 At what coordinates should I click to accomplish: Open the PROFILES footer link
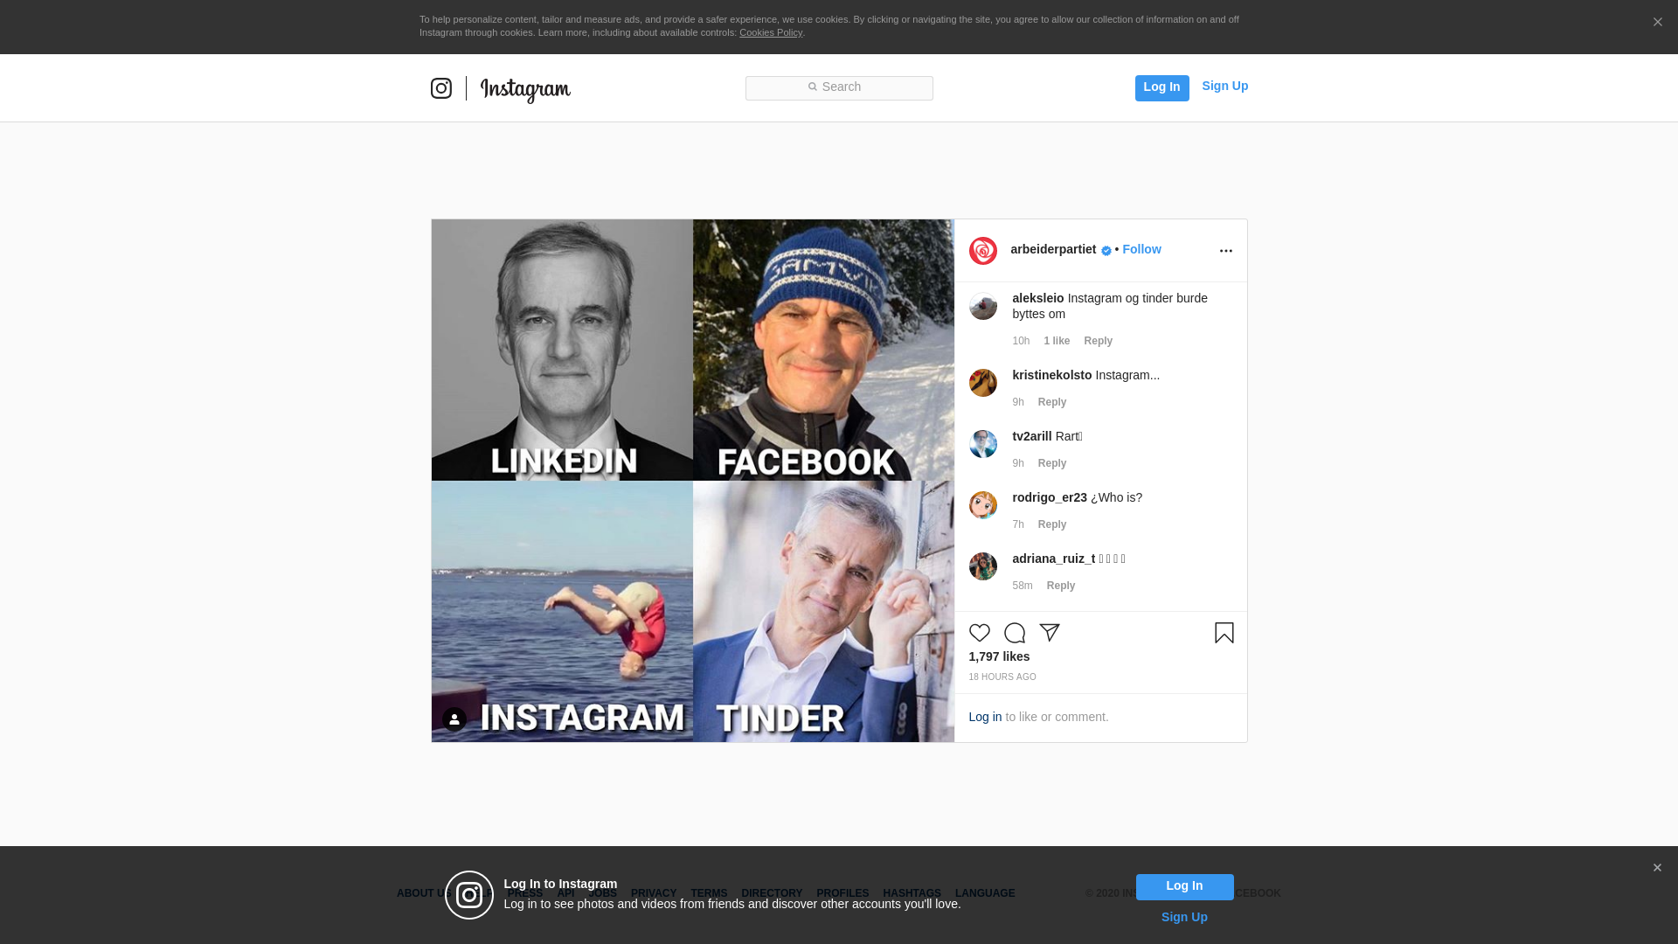842,893
